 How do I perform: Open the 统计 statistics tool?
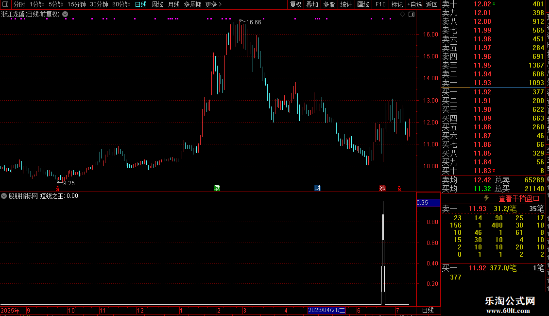(x=346, y=4)
